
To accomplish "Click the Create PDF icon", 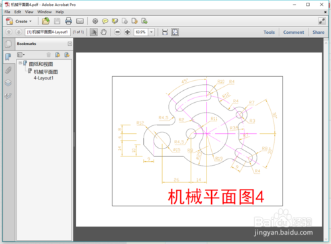I will coord(9,21).
